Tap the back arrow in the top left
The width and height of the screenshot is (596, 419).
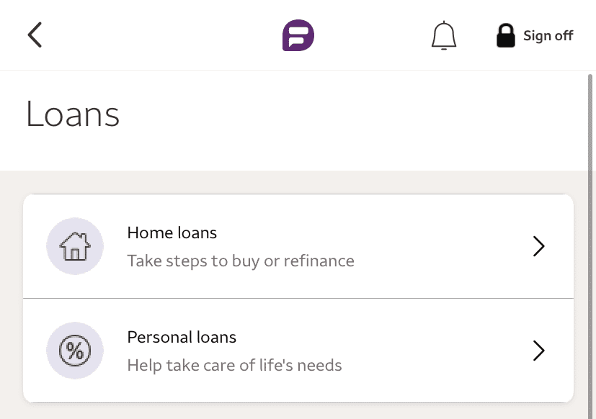(x=34, y=35)
